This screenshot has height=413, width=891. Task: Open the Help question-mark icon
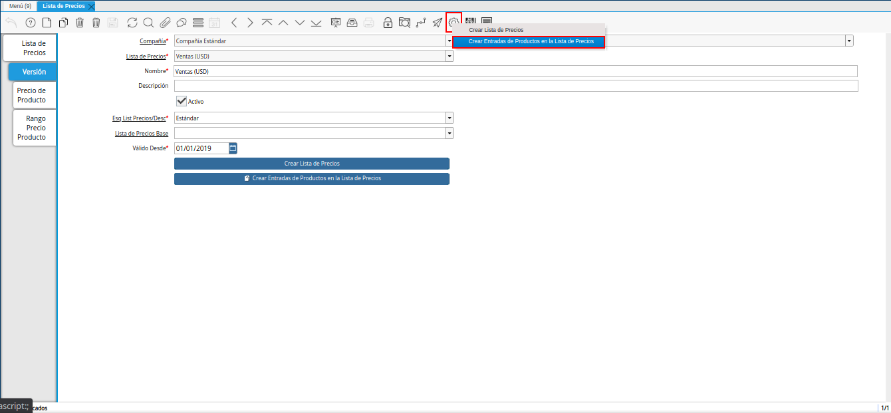coord(30,23)
